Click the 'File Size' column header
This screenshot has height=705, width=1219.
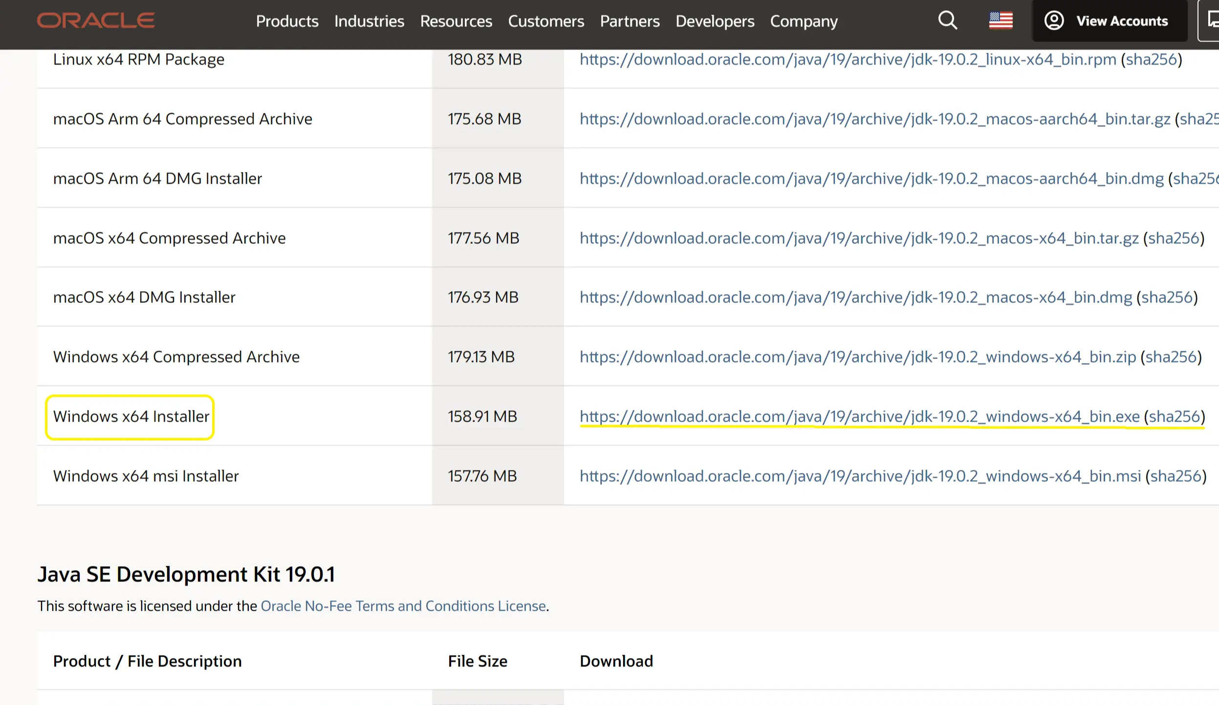478,661
